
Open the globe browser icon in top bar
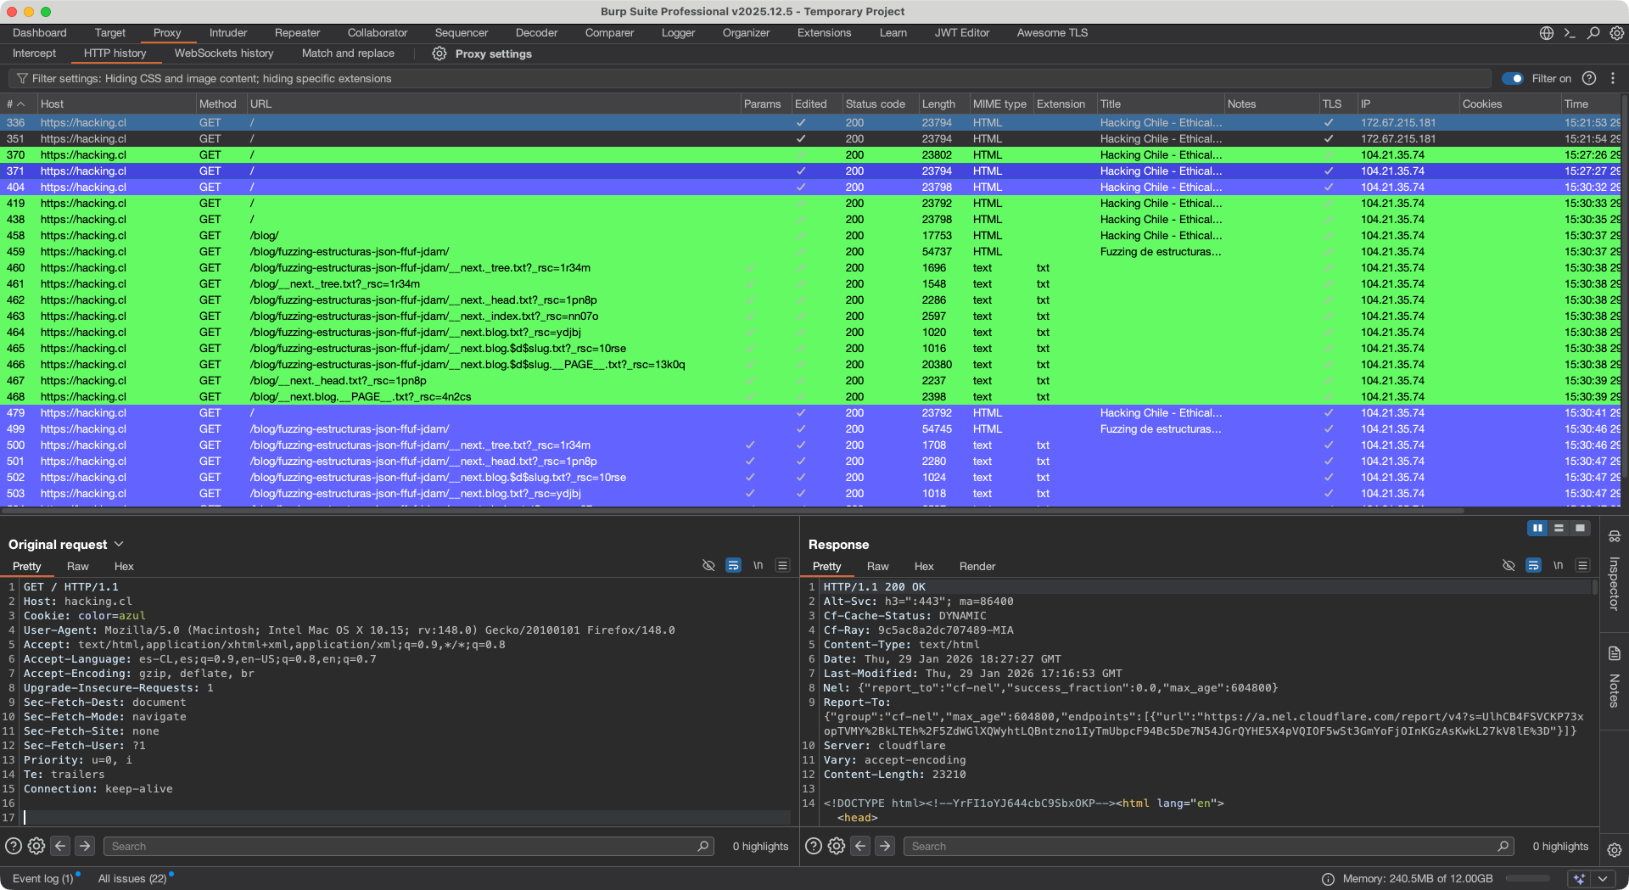(x=1547, y=33)
